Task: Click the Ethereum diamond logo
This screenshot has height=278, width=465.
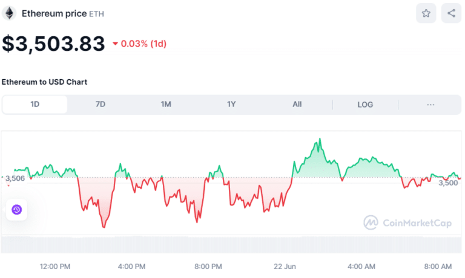Action: click(x=9, y=13)
